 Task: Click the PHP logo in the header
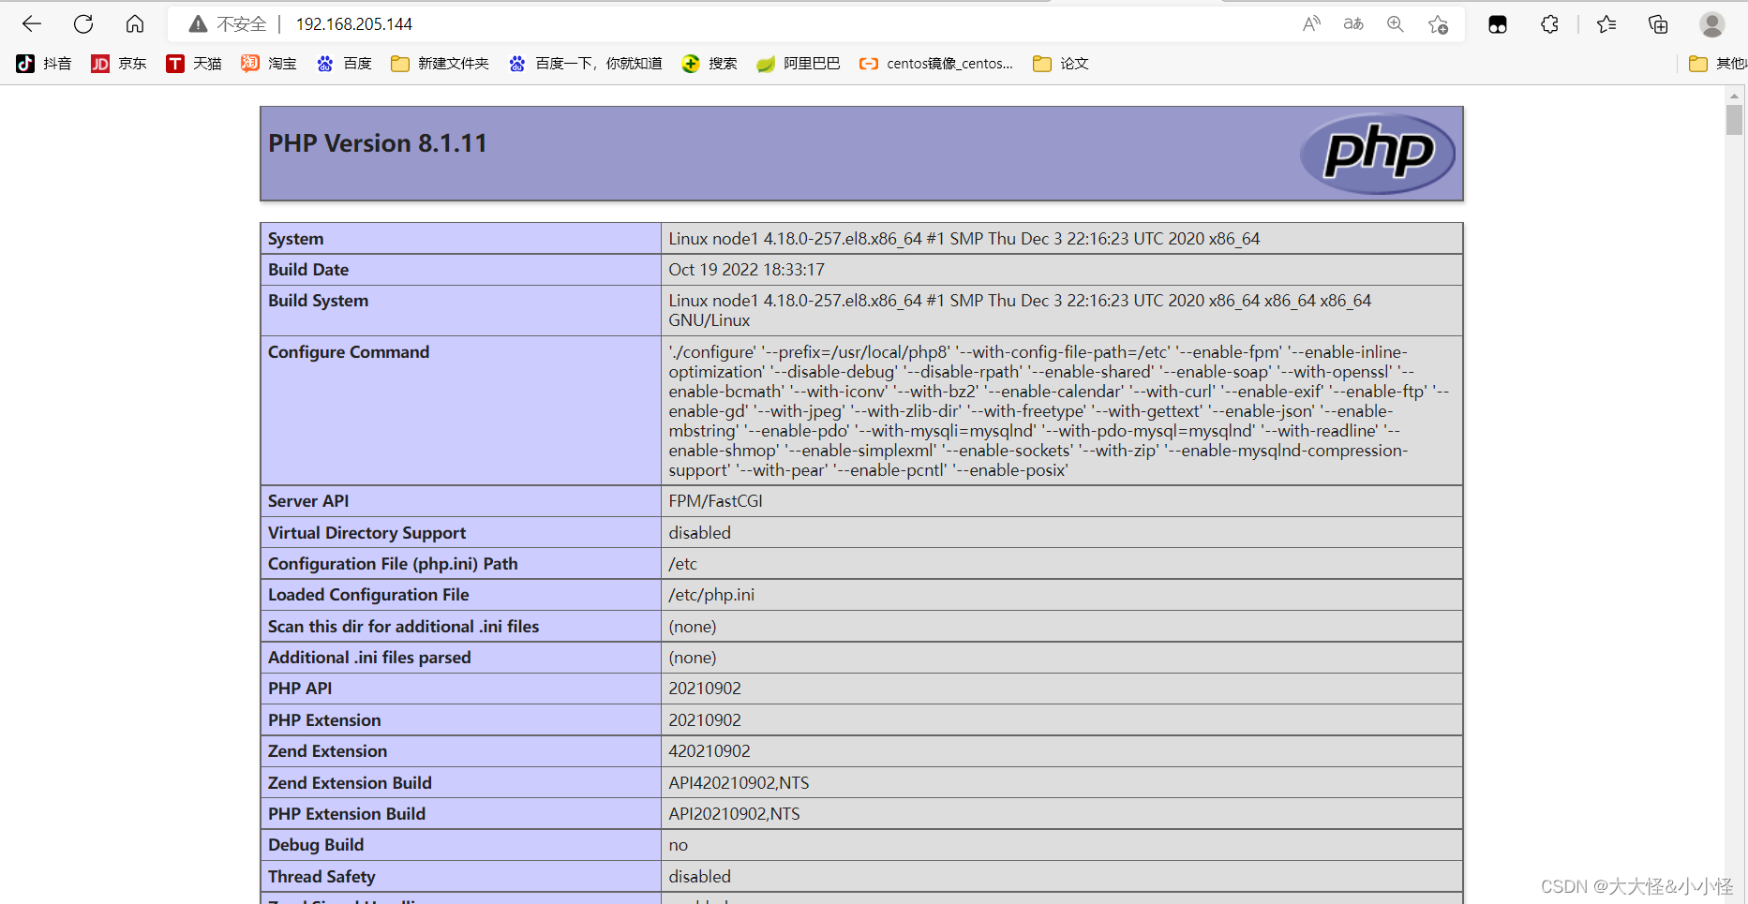click(1377, 154)
